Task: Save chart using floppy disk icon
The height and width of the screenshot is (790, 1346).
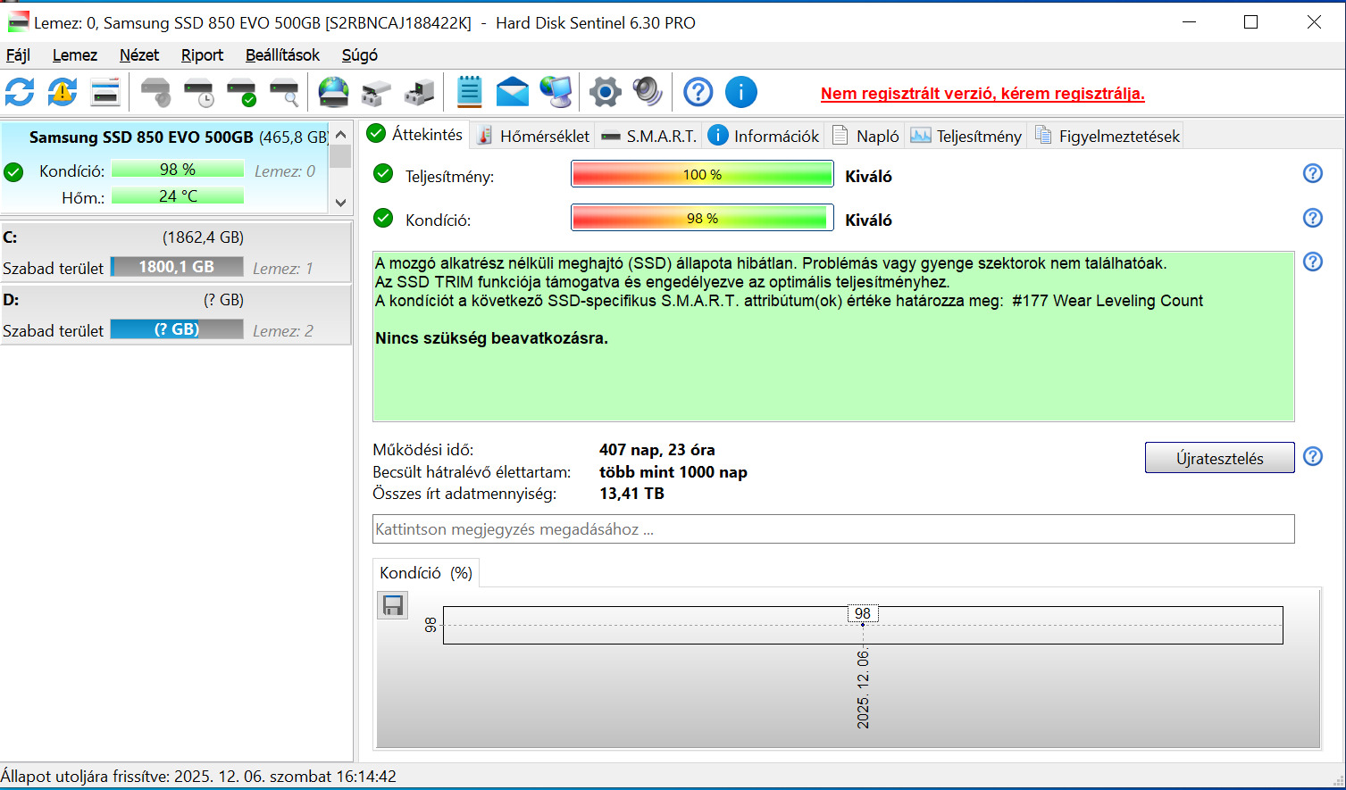Action: pyautogui.click(x=393, y=605)
